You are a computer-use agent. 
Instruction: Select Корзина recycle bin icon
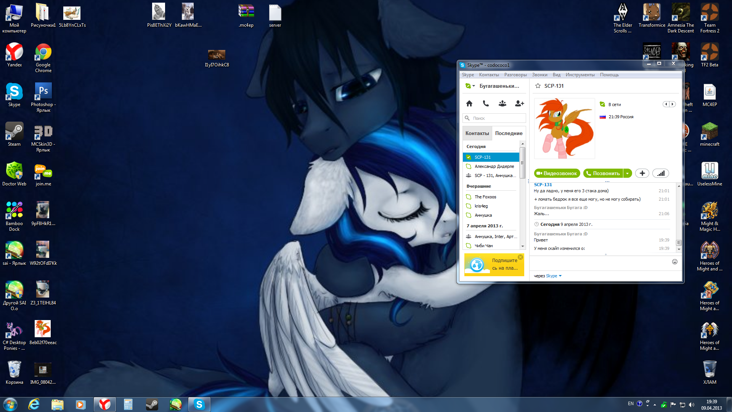pyautogui.click(x=14, y=373)
